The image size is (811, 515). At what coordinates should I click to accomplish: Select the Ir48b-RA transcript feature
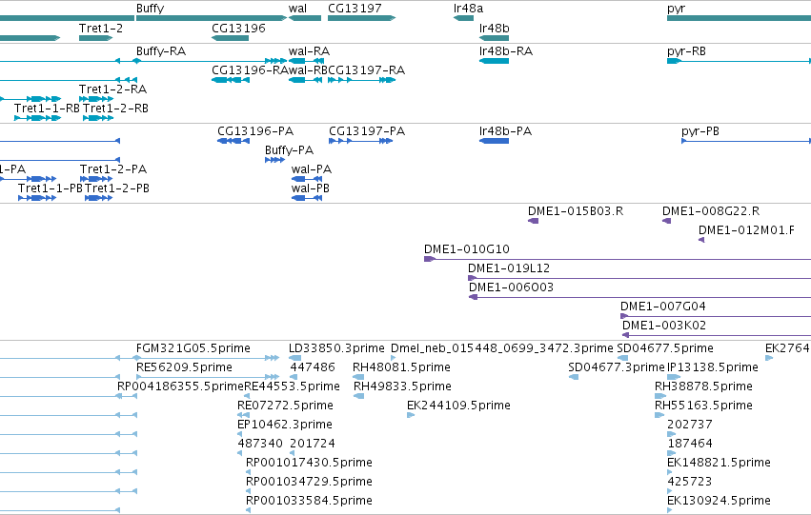[x=494, y=61]
